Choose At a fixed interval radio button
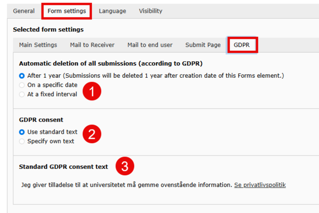 (22, 94)
